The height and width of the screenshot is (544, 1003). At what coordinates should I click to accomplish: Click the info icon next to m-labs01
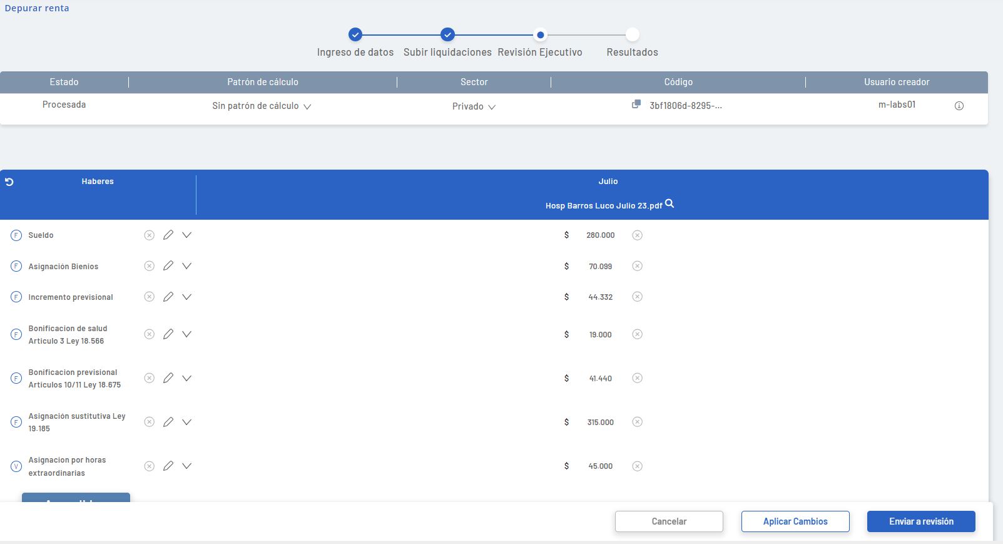959,106
